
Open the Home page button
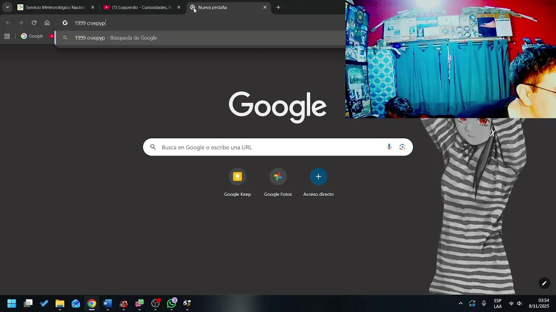47,23
